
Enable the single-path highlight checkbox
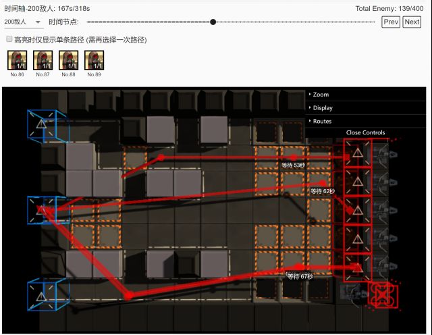pyautogui.click(x=9, y=40)
